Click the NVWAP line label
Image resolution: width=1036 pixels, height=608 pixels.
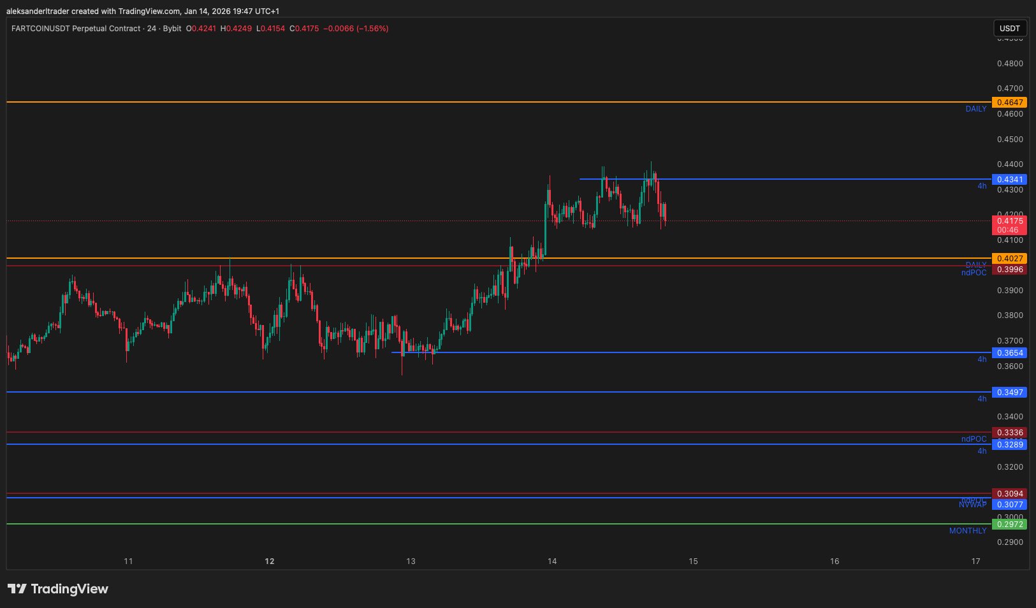pyautogui.click(x=973, y=505)
